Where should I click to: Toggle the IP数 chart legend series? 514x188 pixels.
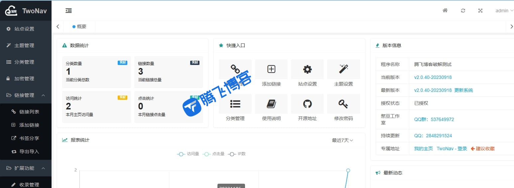[x=237, y=154]
